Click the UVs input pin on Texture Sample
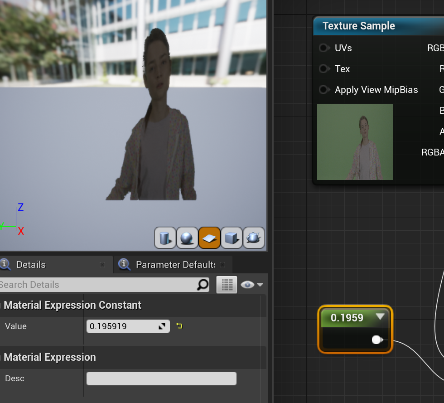This screenshot has width=444, height=403. 323,48
